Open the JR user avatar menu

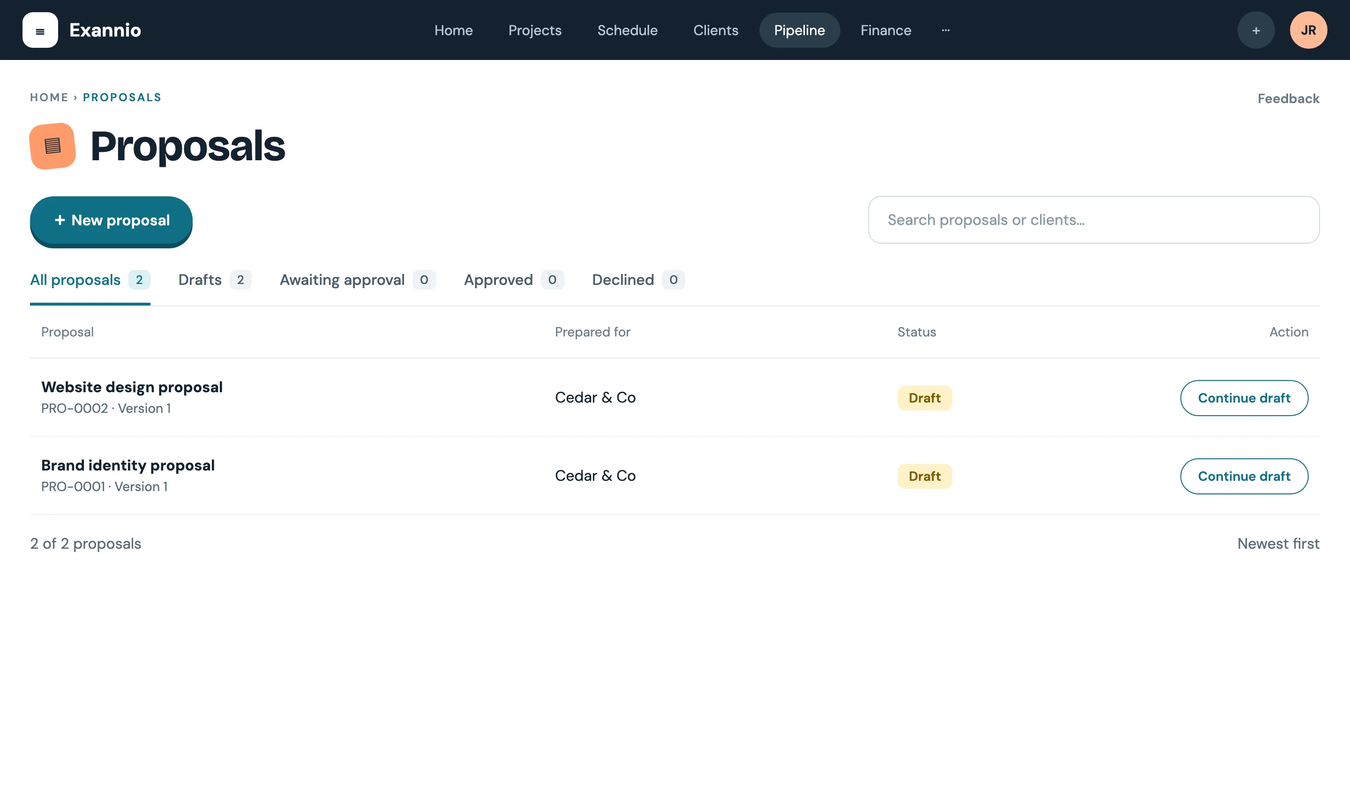[x=1308, y=30]
